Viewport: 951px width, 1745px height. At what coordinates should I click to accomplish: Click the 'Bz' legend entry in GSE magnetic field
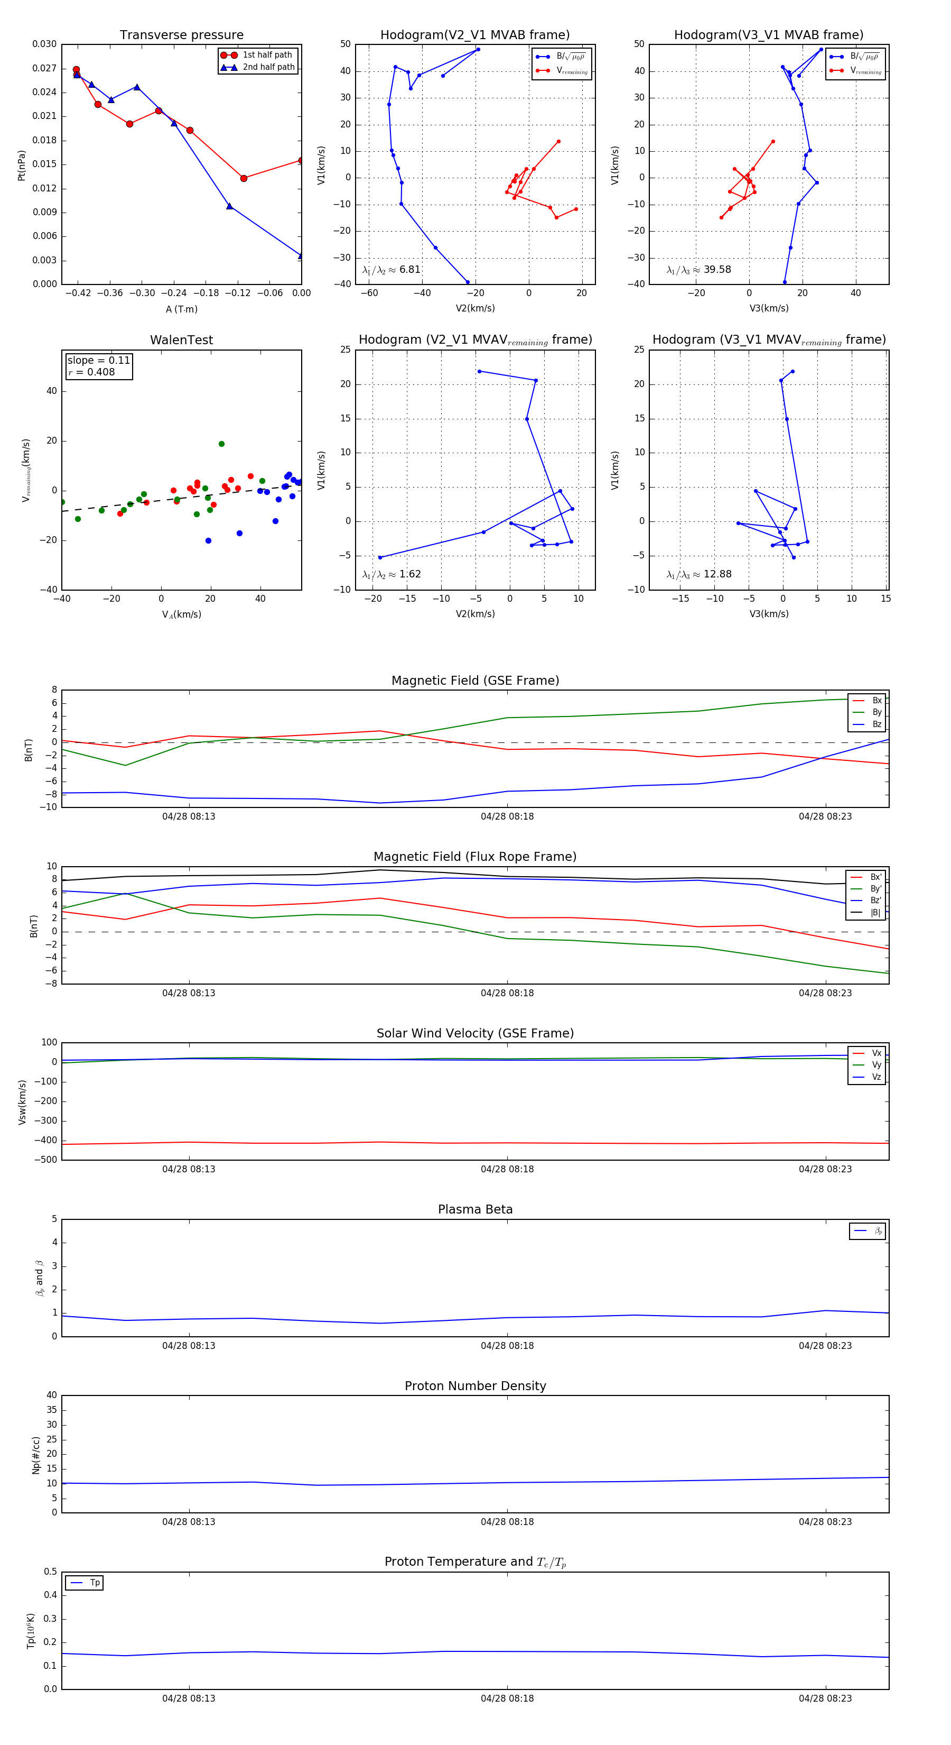pos(867,724)
